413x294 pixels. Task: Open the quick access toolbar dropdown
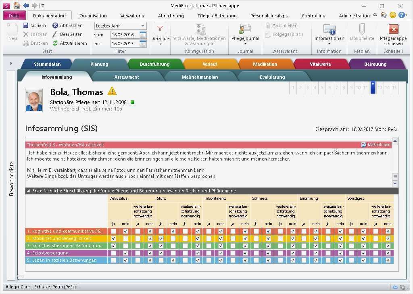(x=43, y=6)
